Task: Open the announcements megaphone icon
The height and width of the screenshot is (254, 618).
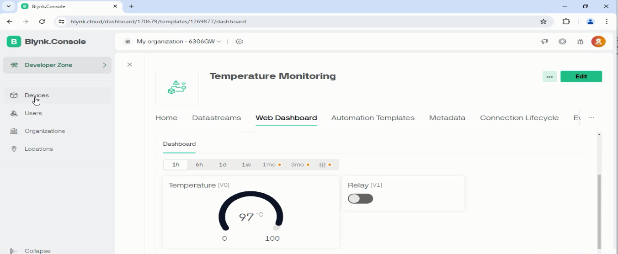Action: click(544, 42)
